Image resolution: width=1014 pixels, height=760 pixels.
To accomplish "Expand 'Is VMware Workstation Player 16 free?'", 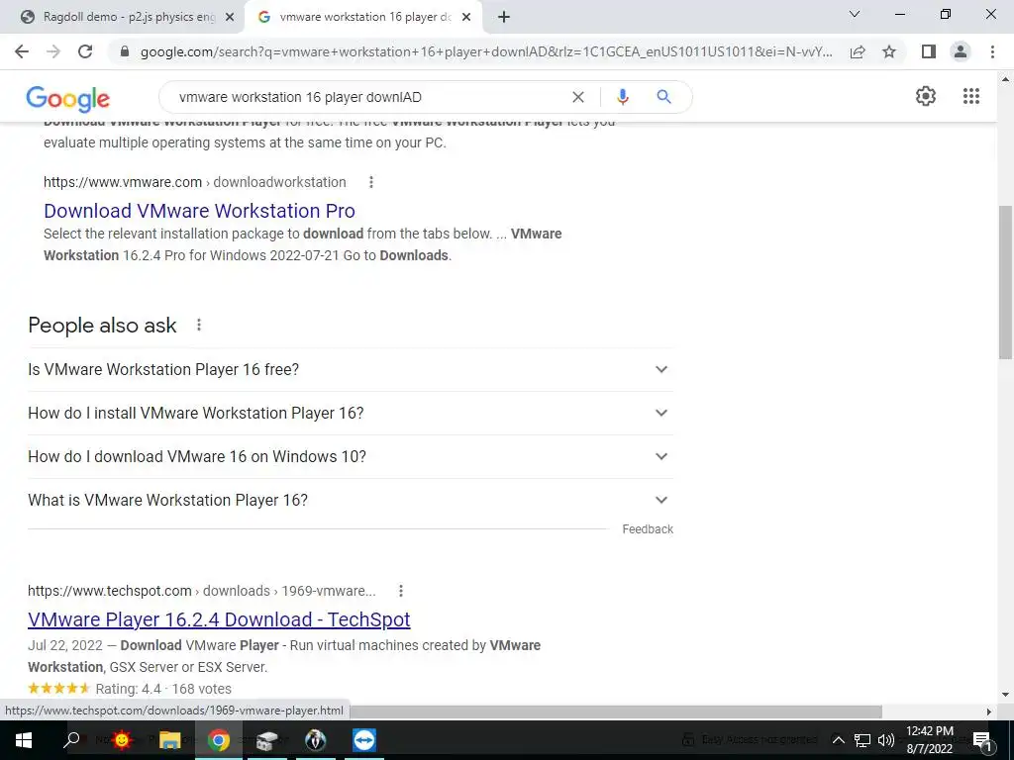I will (351, 370).
